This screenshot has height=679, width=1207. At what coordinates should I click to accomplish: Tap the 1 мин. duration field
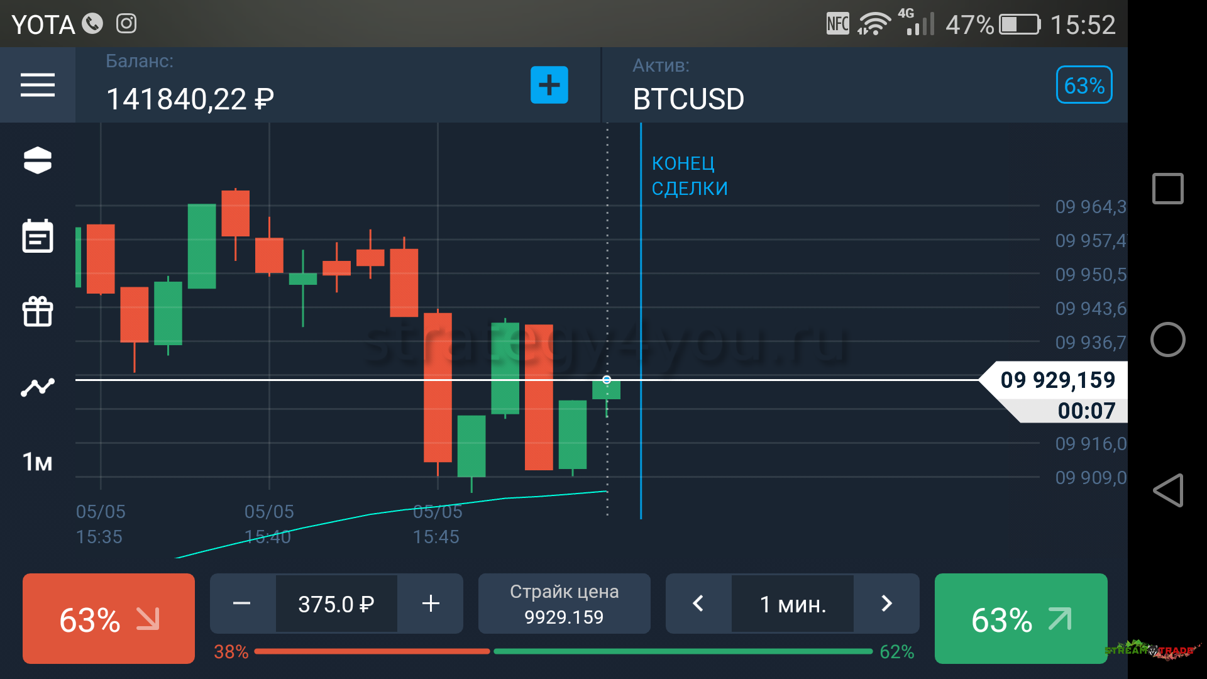pyautogui.click(x=792, y=604)
